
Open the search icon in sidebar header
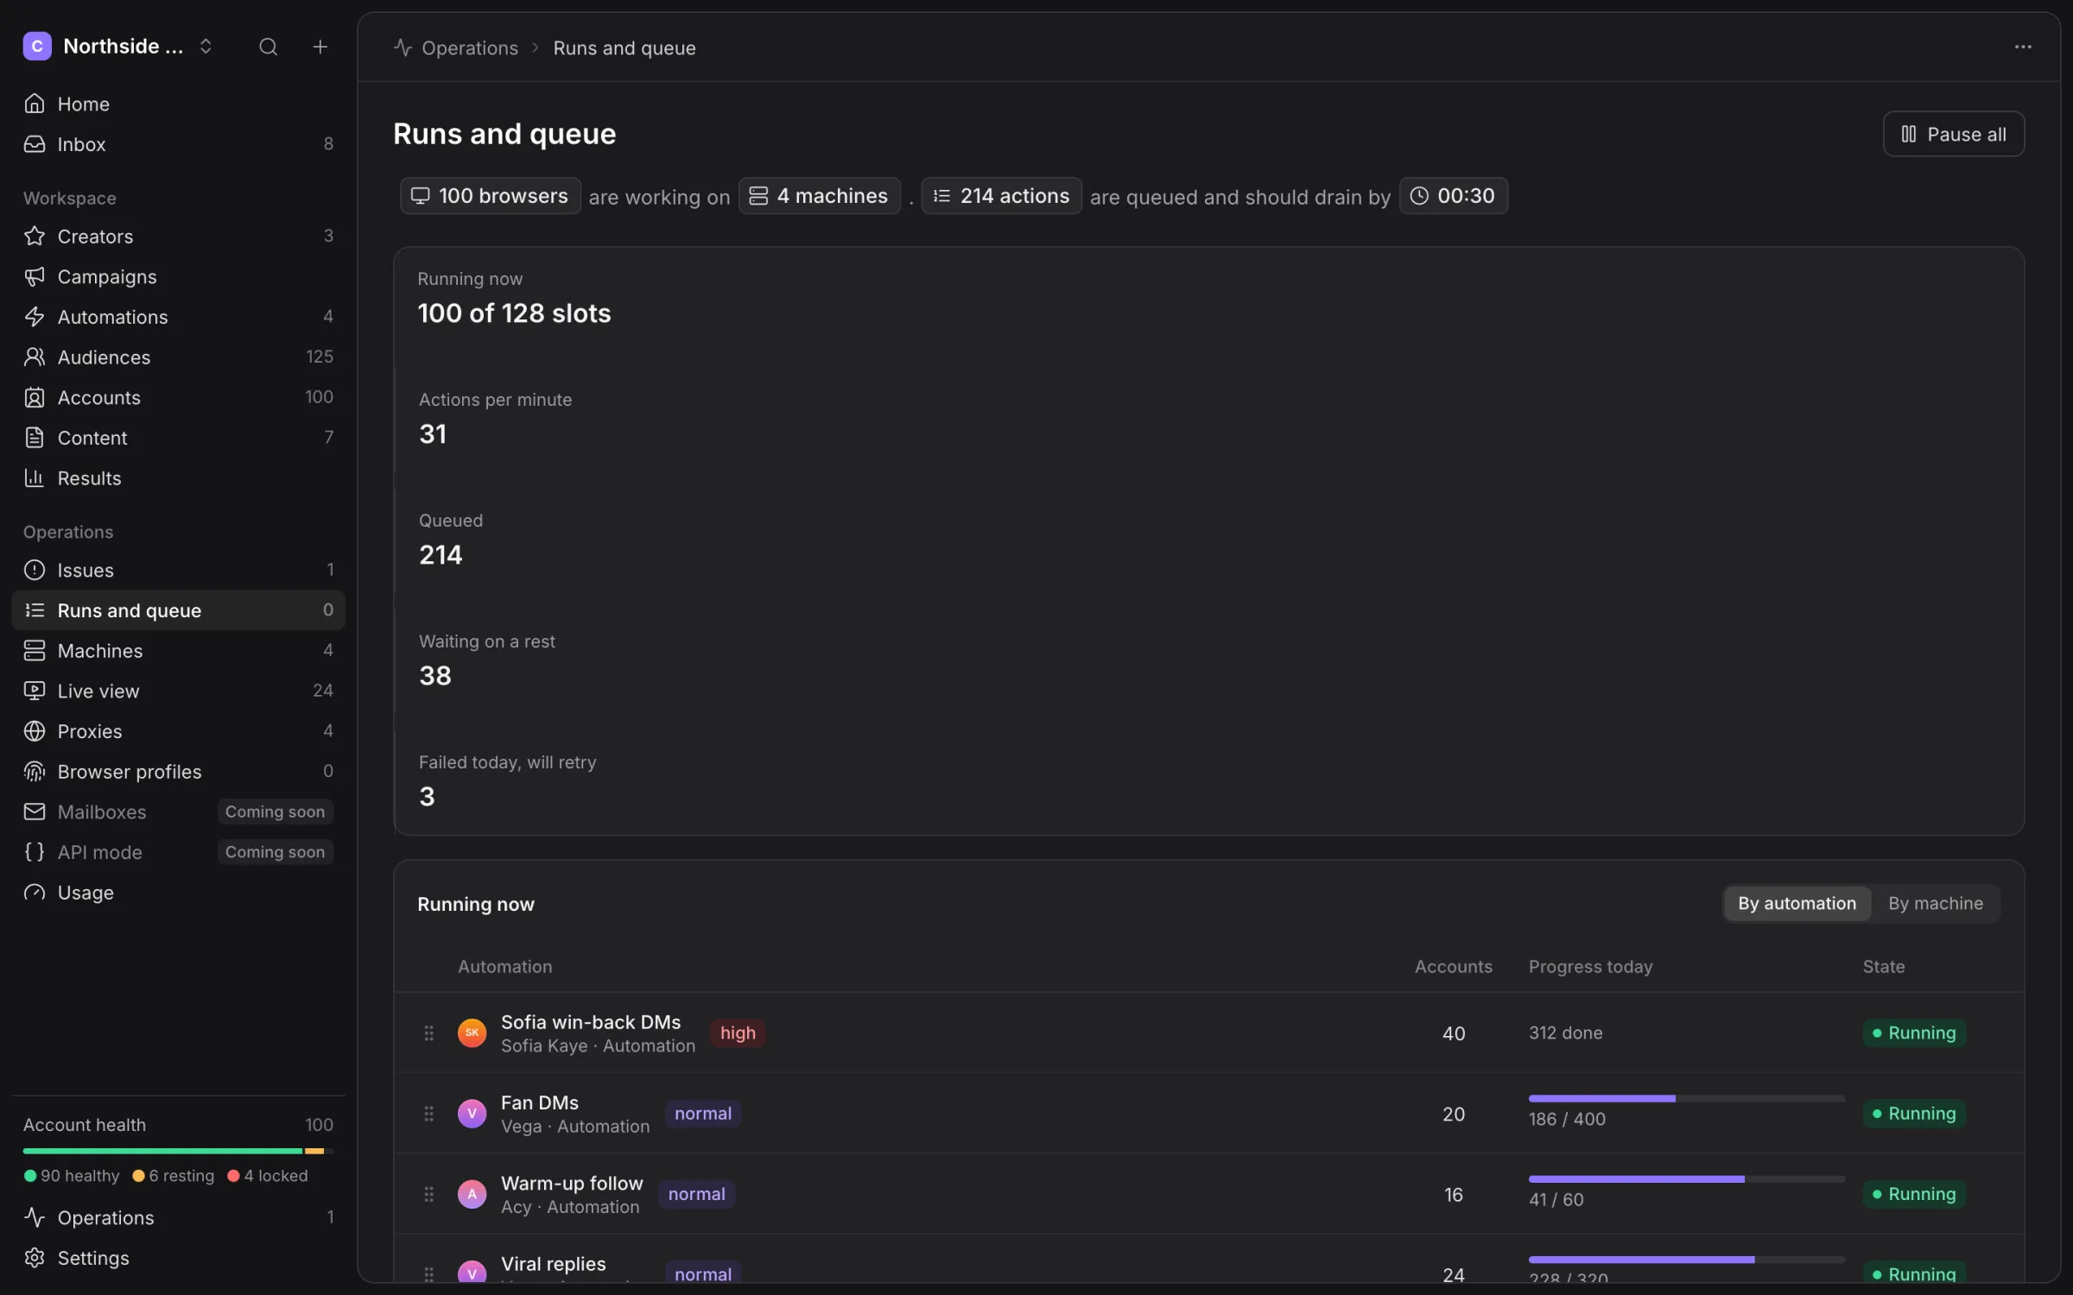pyautogui.click(x=268, y=47)
